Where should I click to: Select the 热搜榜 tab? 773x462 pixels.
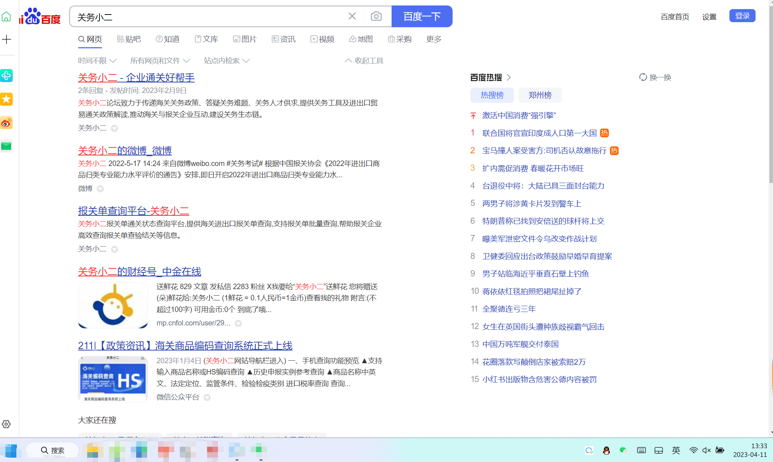492,95
